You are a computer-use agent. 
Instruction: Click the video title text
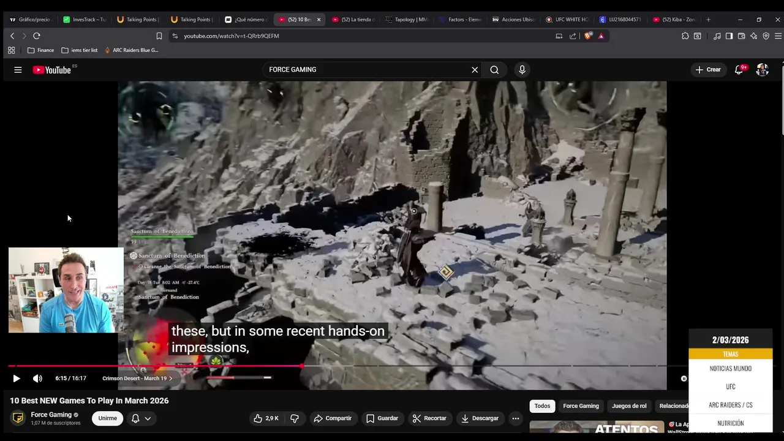tap(89, 401)
